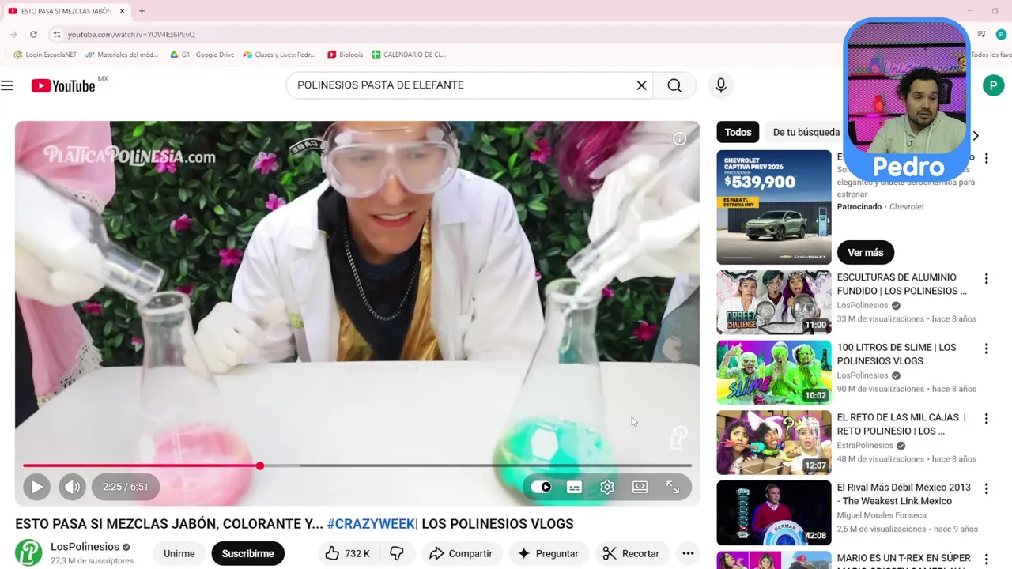This screenshot has height=569, width=1012.
Task: Open options for El Rival Más Débil
Action: pos(986,488)
